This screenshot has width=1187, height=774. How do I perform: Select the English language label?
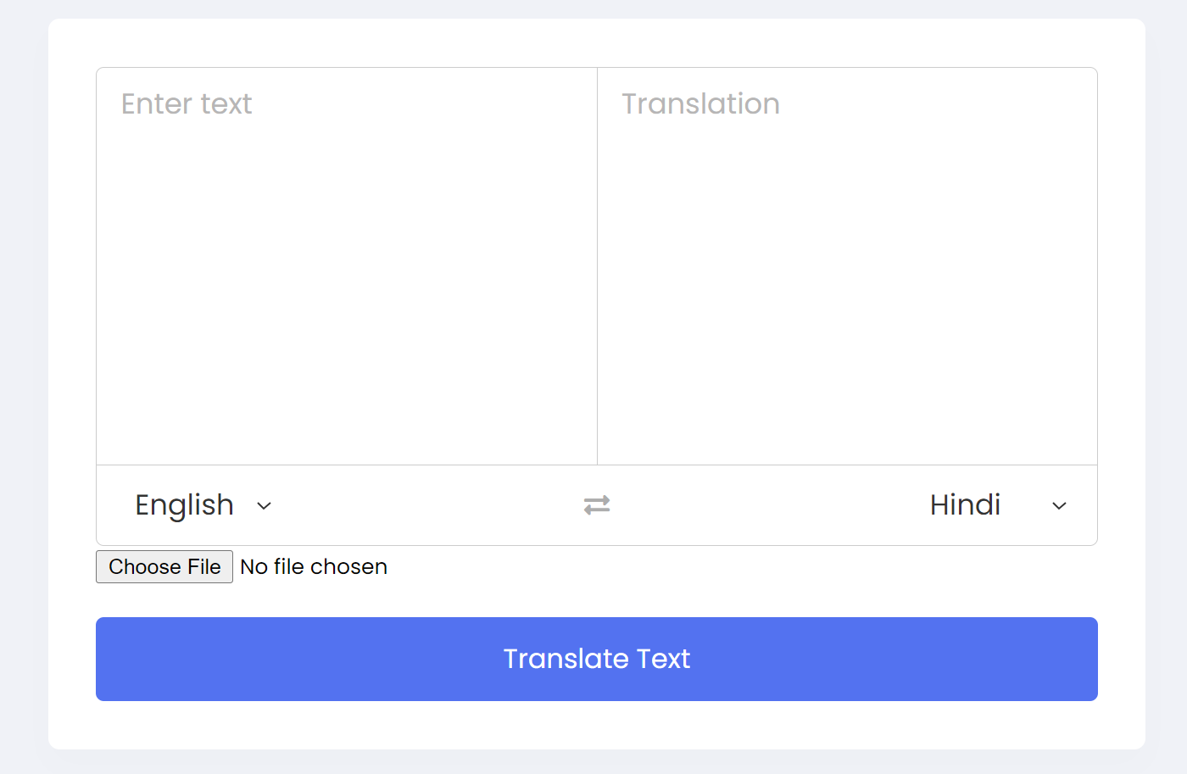185,505
